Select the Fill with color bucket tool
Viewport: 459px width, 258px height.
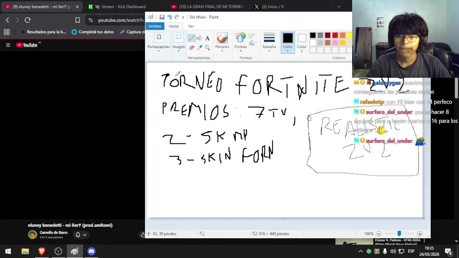pyautogui.click(x=199, y=38)
